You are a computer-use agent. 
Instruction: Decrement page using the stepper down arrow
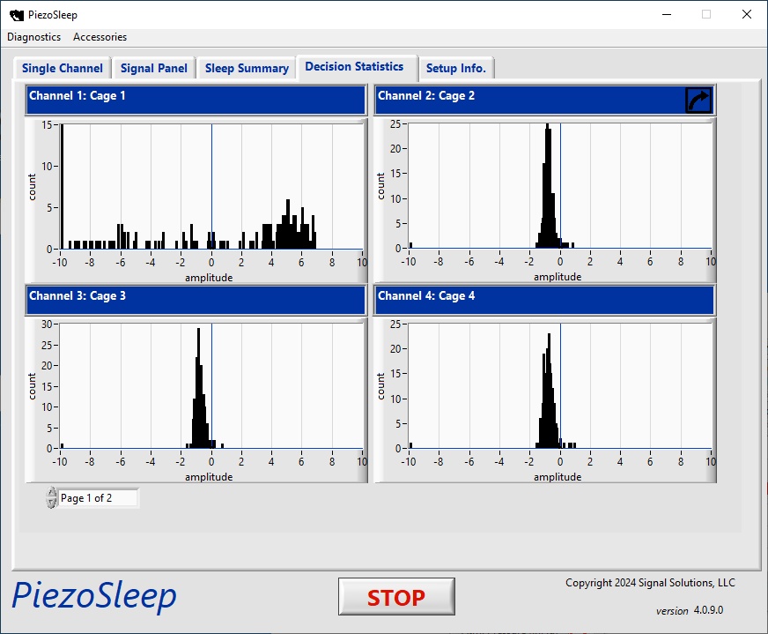(52, 503)
